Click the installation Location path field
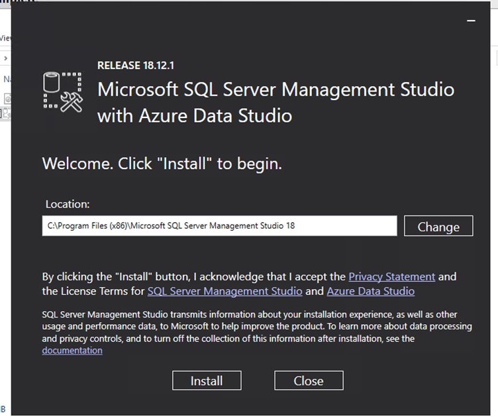The width and height of the screenshot is (498, 417). [x=219, y=226]
